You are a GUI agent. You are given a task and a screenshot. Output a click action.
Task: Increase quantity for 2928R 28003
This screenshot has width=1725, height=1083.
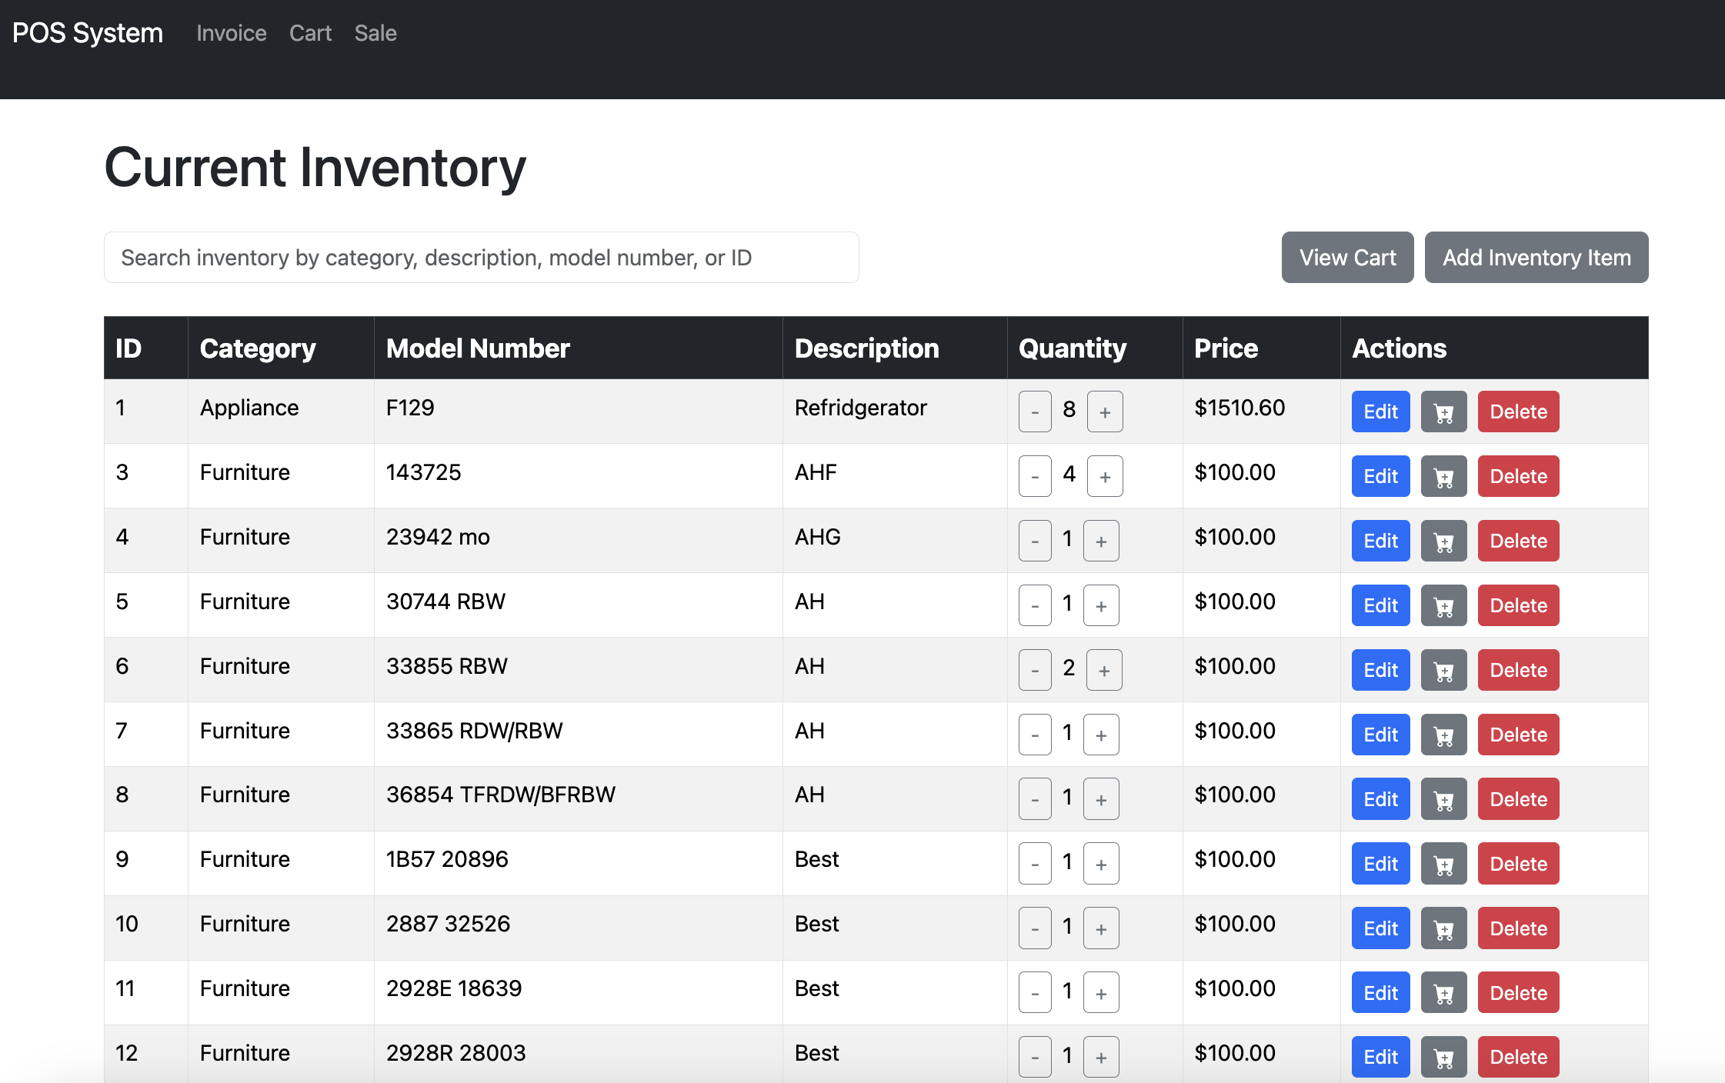click(x=1101, y=1057)
